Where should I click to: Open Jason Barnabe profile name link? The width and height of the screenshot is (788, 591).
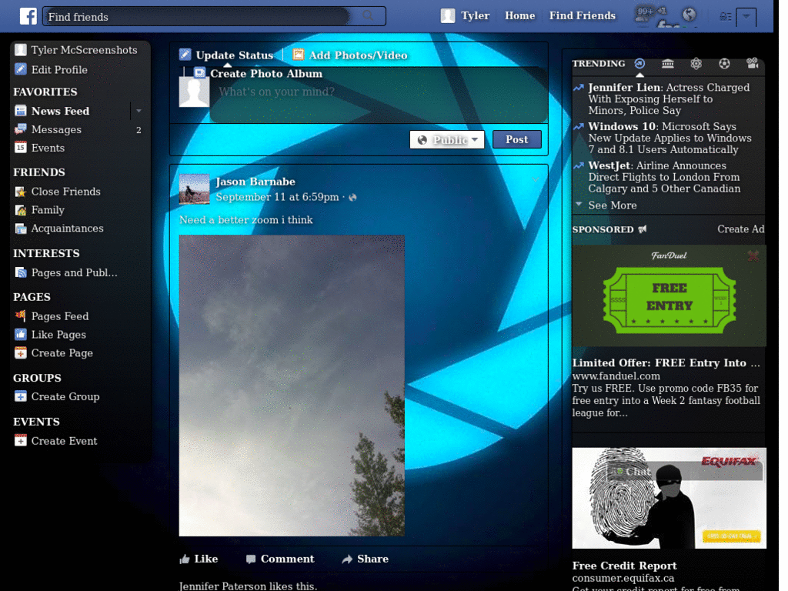(255, 182)
